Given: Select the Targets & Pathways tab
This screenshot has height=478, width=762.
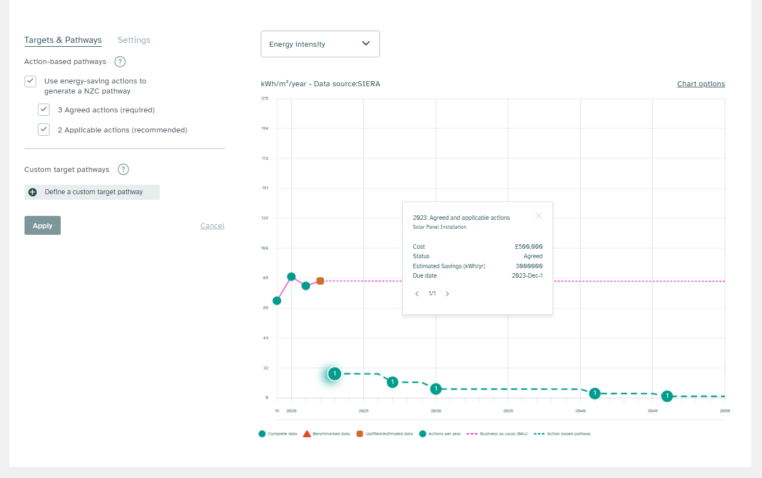Looking at the screenshot, I should click(63, 40).
